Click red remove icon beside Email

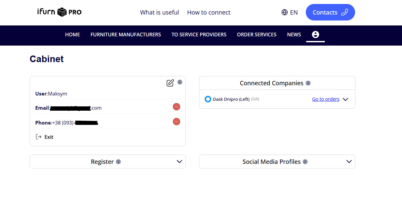177,107
